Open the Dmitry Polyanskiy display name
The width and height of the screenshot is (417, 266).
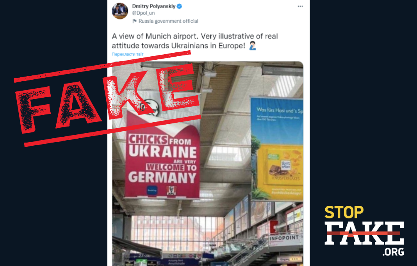pyautogui.click(x=154, y=6)
